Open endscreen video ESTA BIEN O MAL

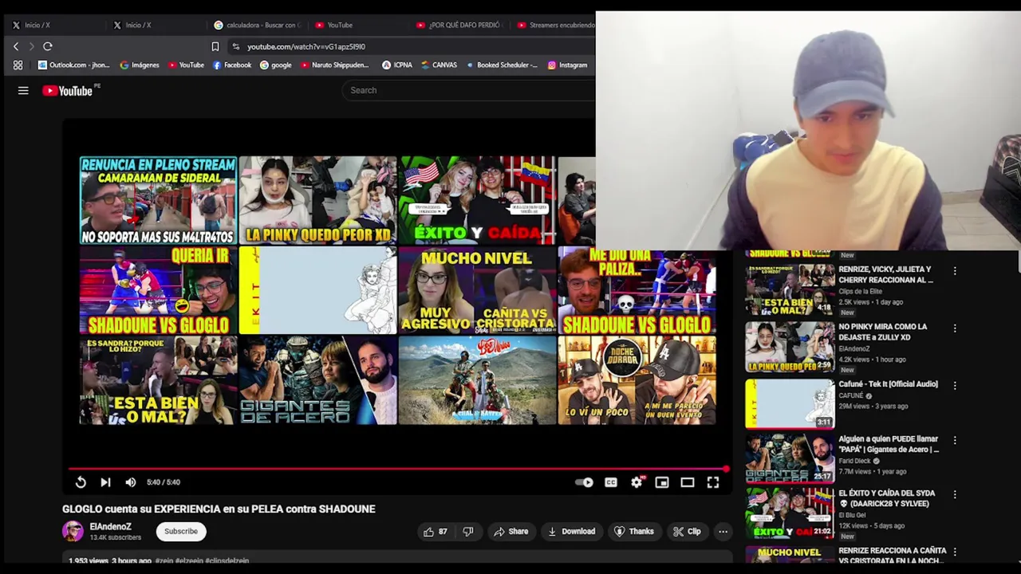158,380
